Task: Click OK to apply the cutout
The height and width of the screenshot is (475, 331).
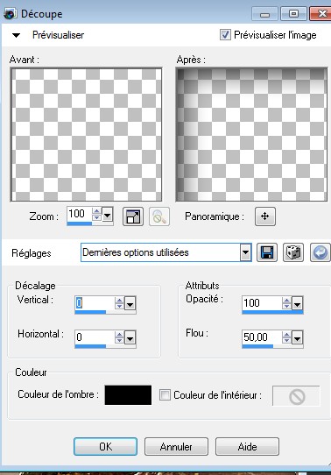Action: tap(105, 447)
